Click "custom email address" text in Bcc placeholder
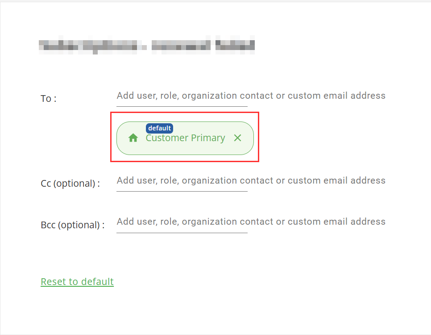This screenshot has height=335, width=431. [336, 222]
